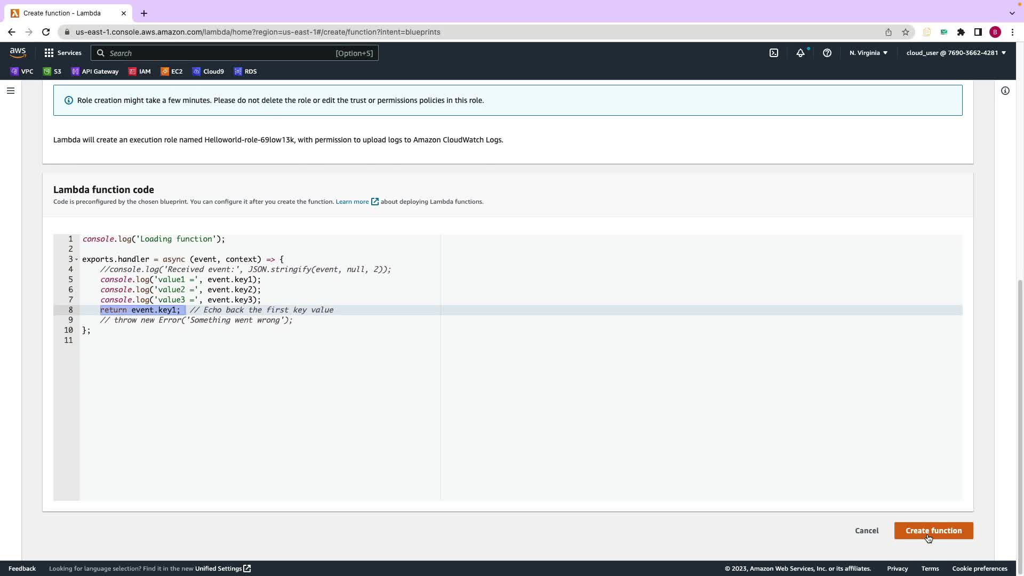Open AWS CloudShell icon
This screenshot has width=1024, height=576.
click(774, 53)
